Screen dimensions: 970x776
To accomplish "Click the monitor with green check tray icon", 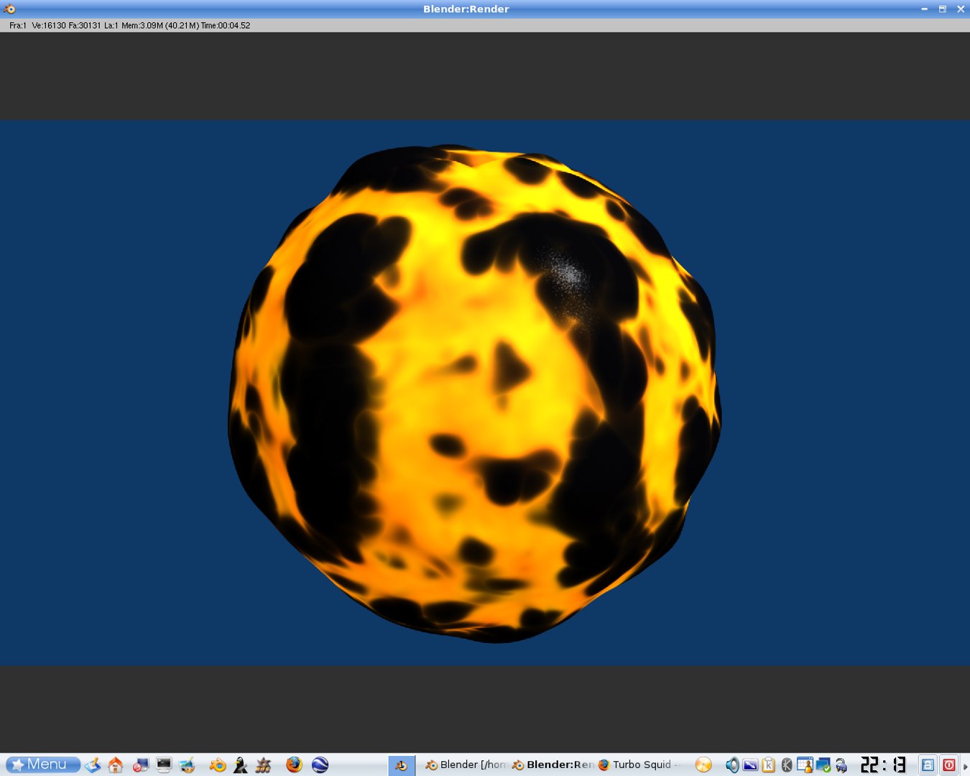I will point(823,765).
